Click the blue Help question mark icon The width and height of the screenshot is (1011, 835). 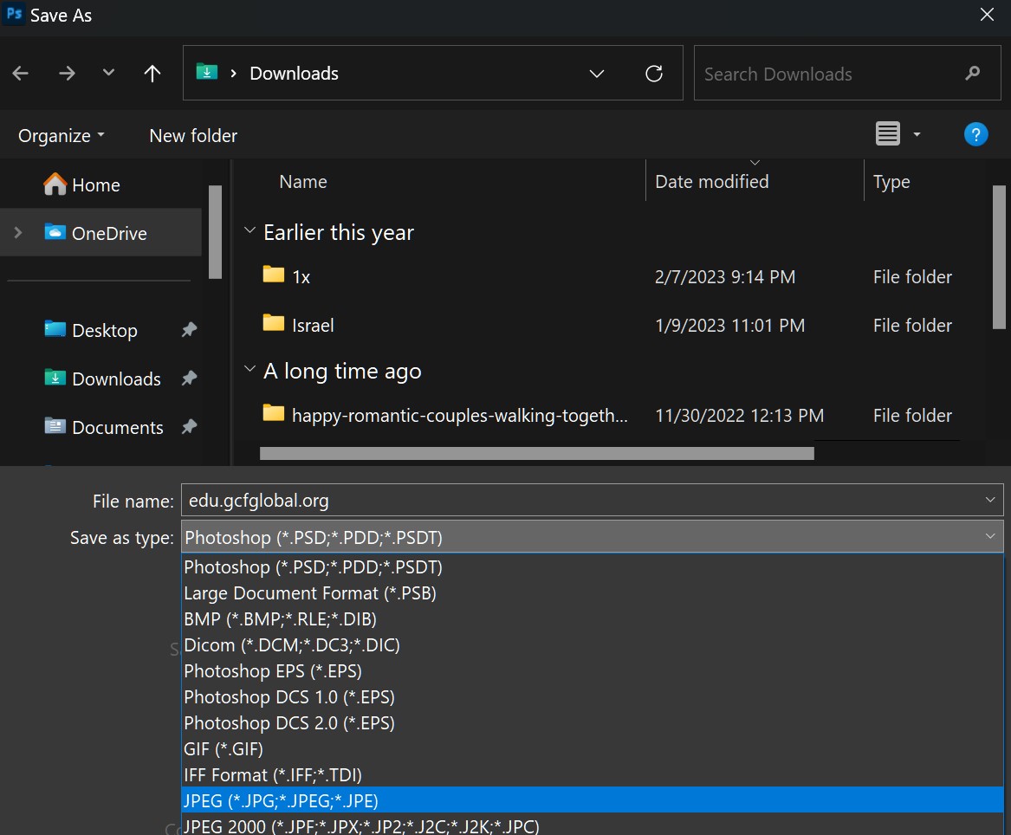(975, 134)
